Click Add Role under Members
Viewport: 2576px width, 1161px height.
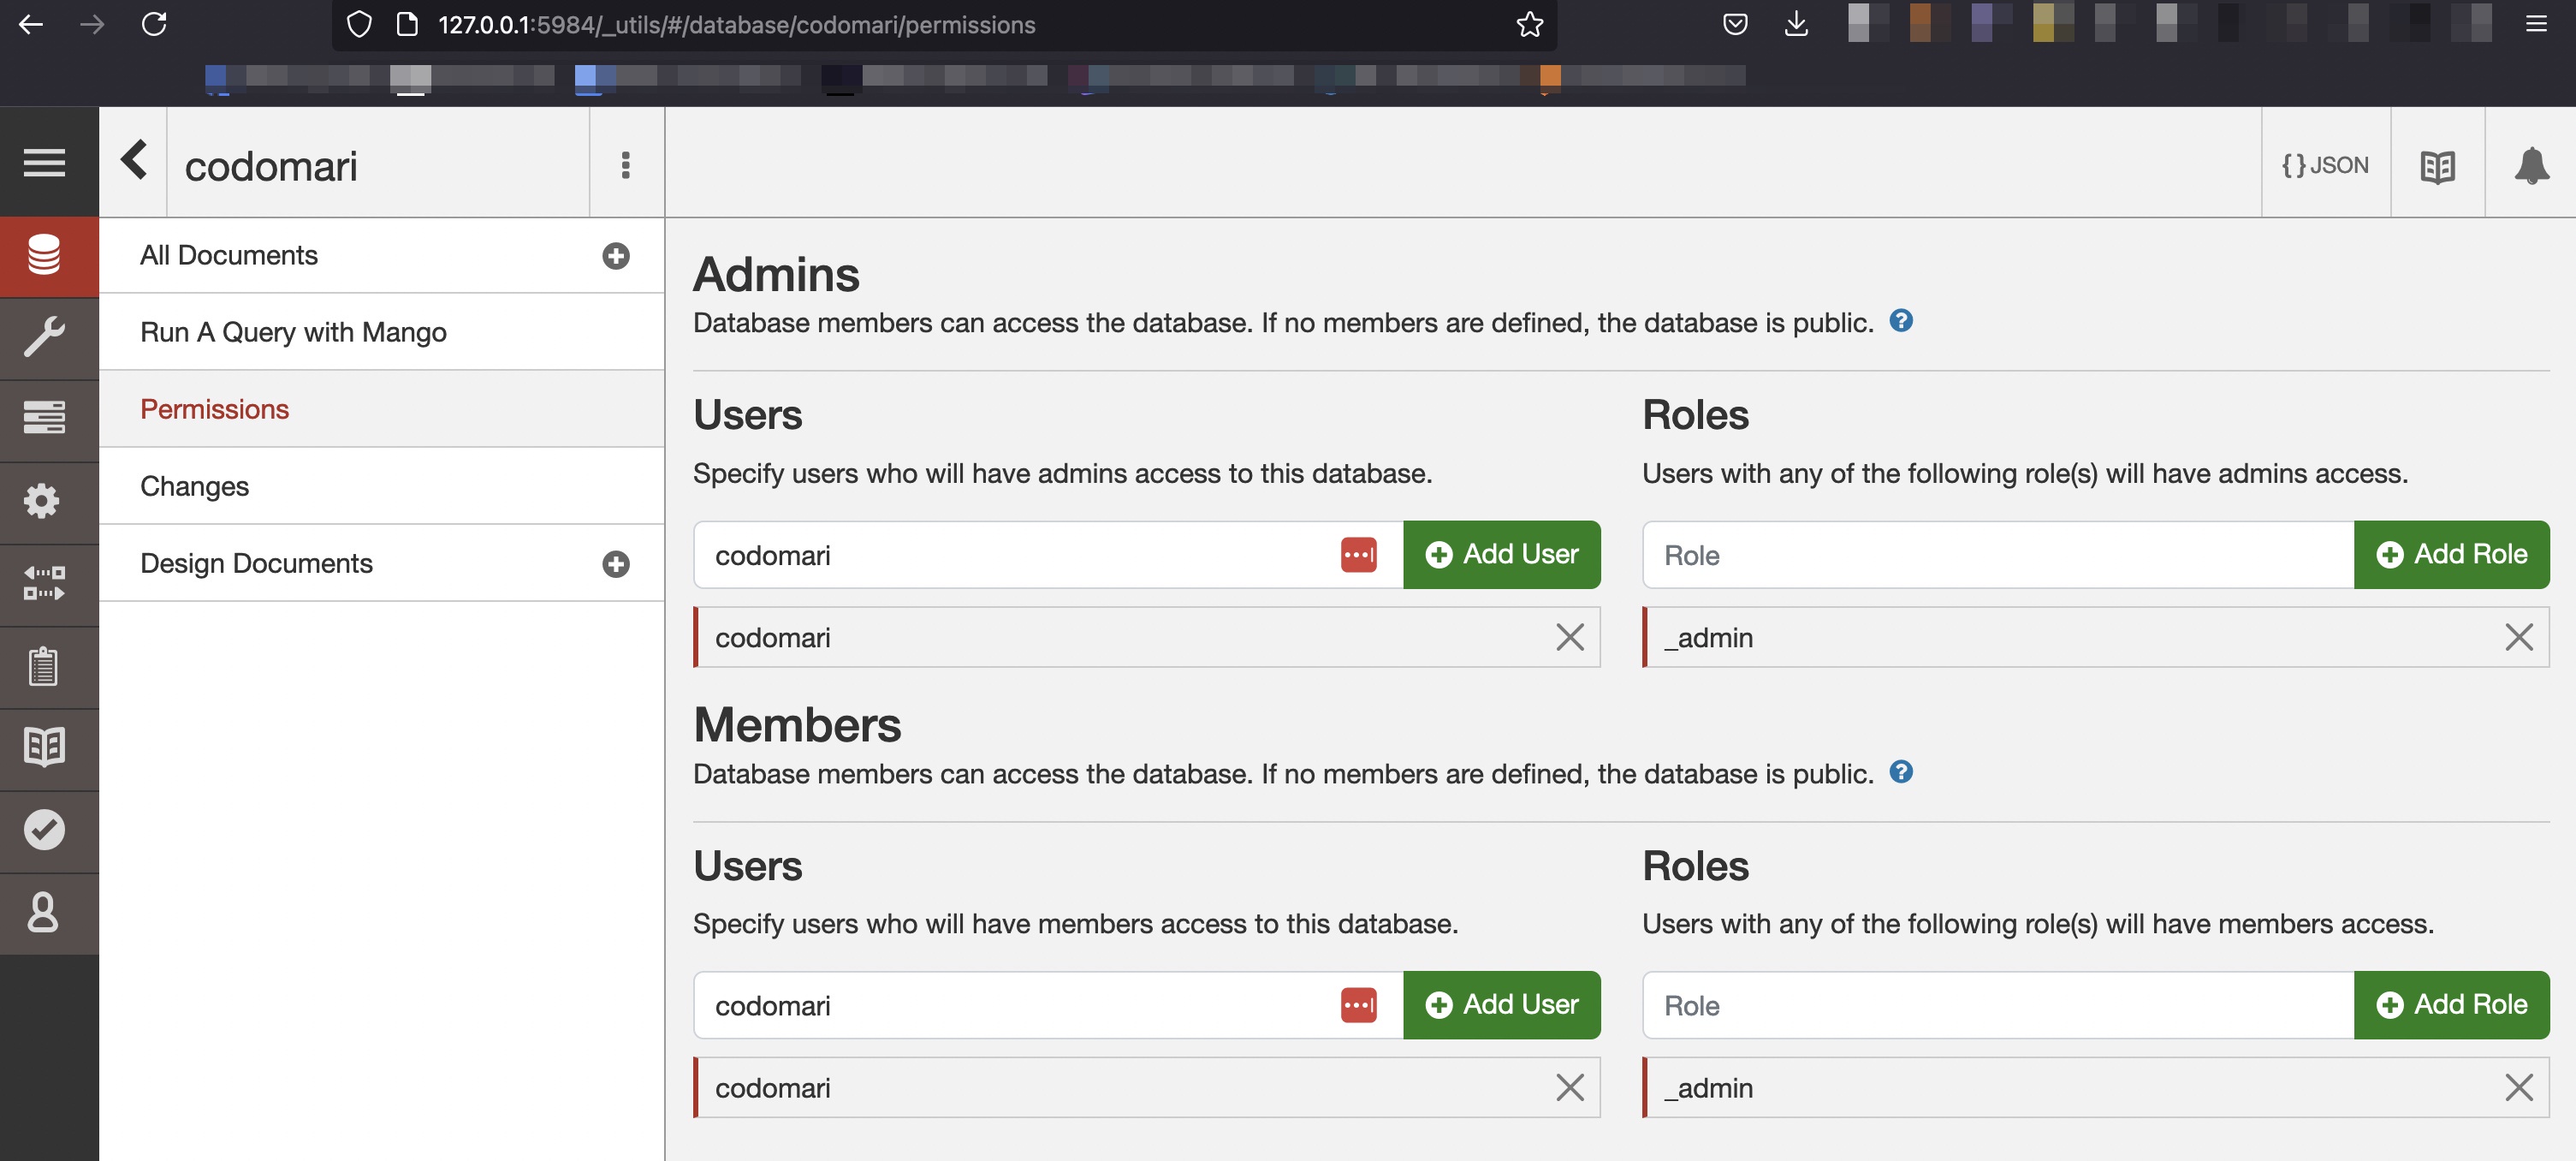[2451, 1005]
